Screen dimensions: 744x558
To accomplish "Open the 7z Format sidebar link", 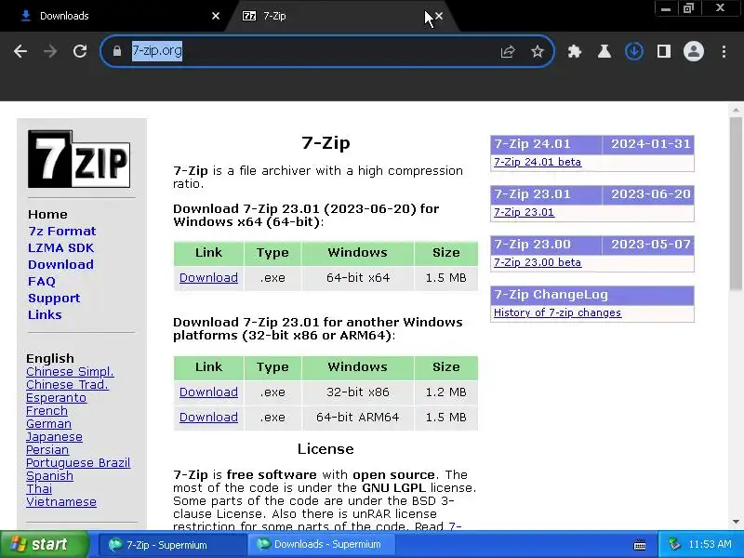I will (61, 231).
